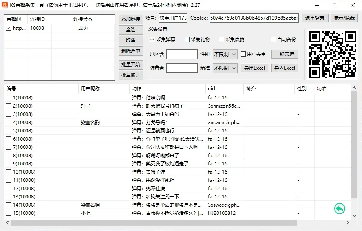Click uid HJ20100812
This screenshot has width=362, height=231.
[221, 213]
